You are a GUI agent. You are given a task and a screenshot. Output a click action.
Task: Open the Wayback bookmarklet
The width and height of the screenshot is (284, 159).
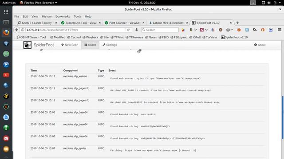(90, 37)
